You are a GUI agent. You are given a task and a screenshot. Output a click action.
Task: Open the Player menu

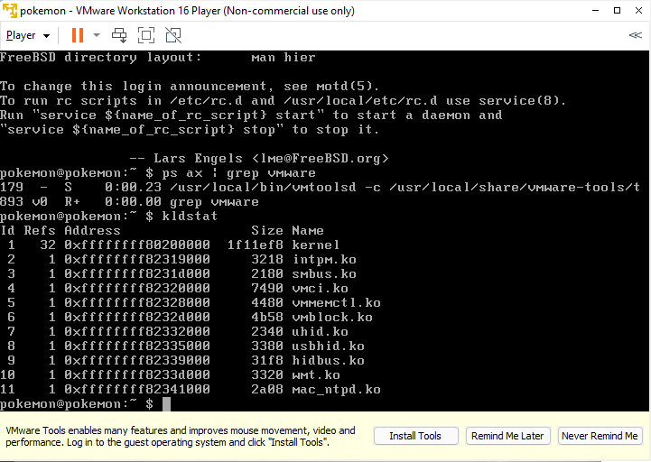coord(28,36)
